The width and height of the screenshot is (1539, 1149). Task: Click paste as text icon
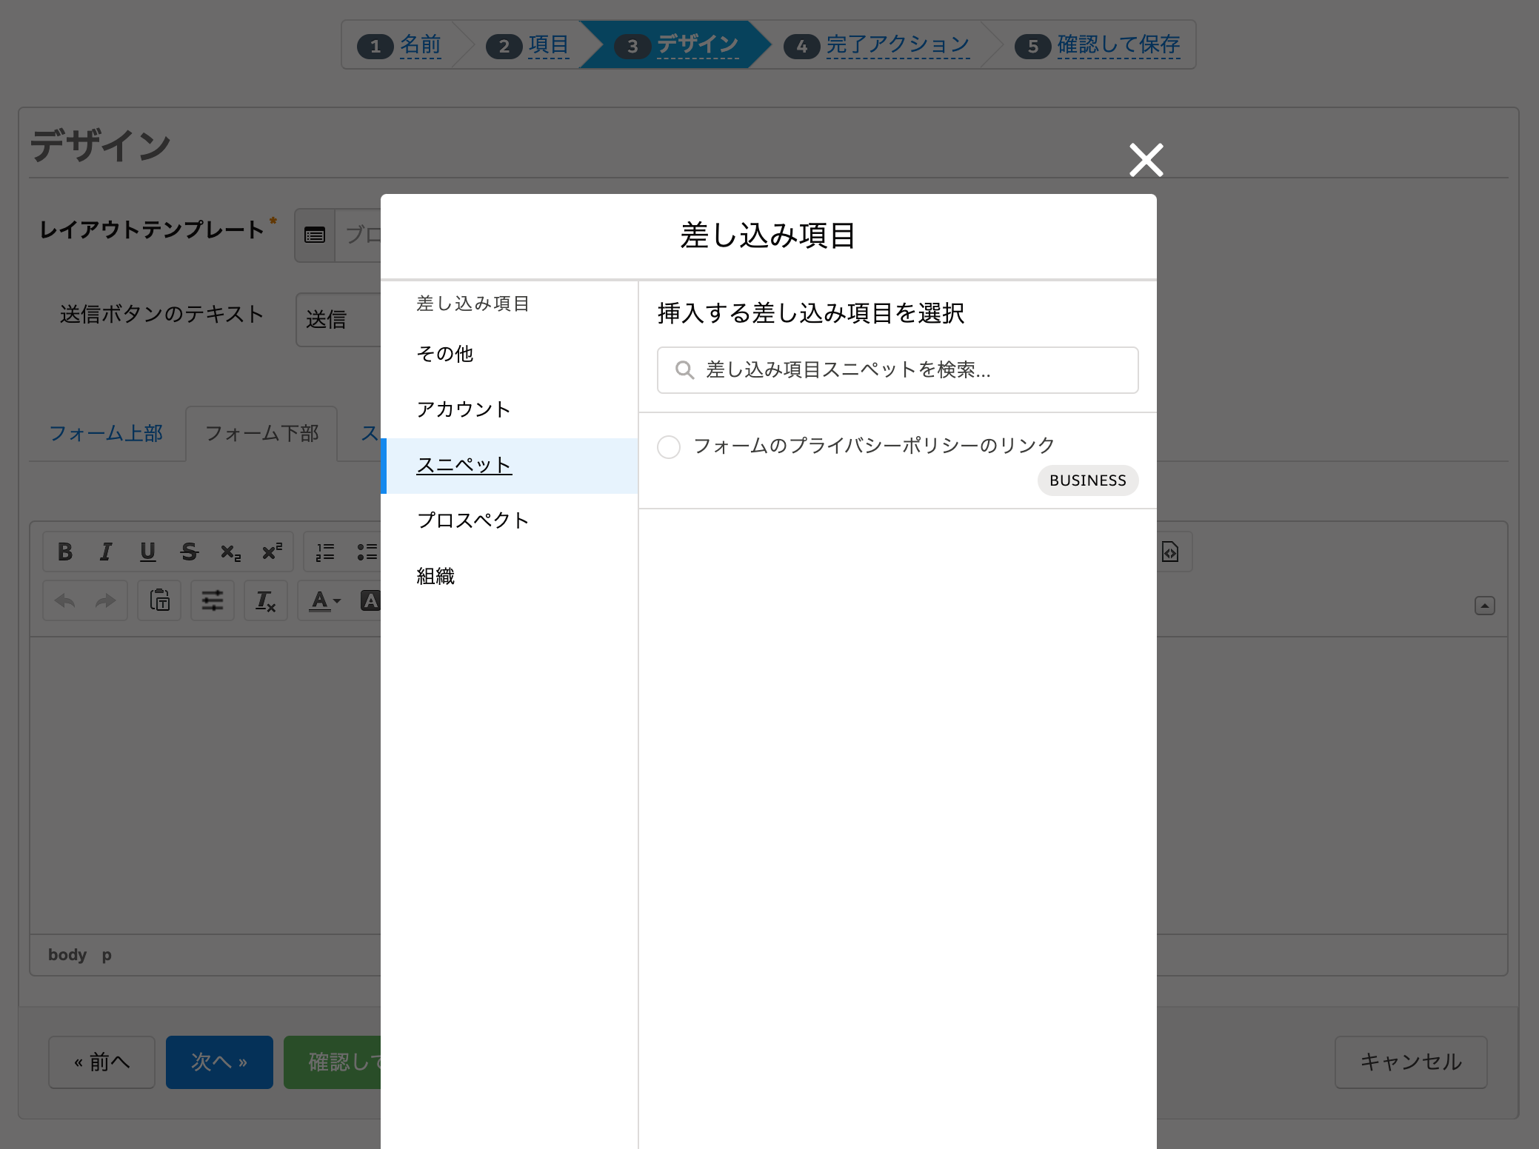pos(159,600)
